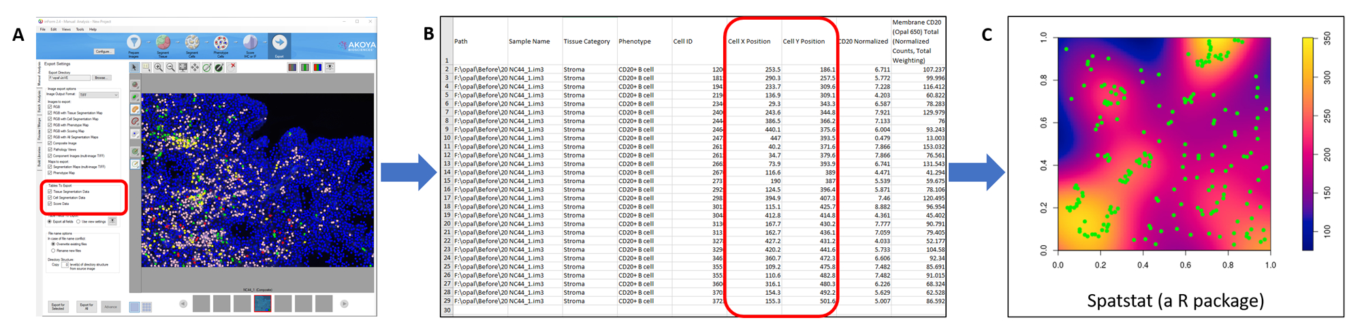Click Browse... for export directory

101,78
